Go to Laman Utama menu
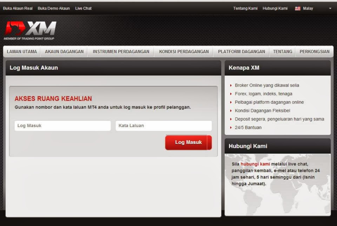Image resolution: width=337 pixels, height=226 pixels. (22, 52)
